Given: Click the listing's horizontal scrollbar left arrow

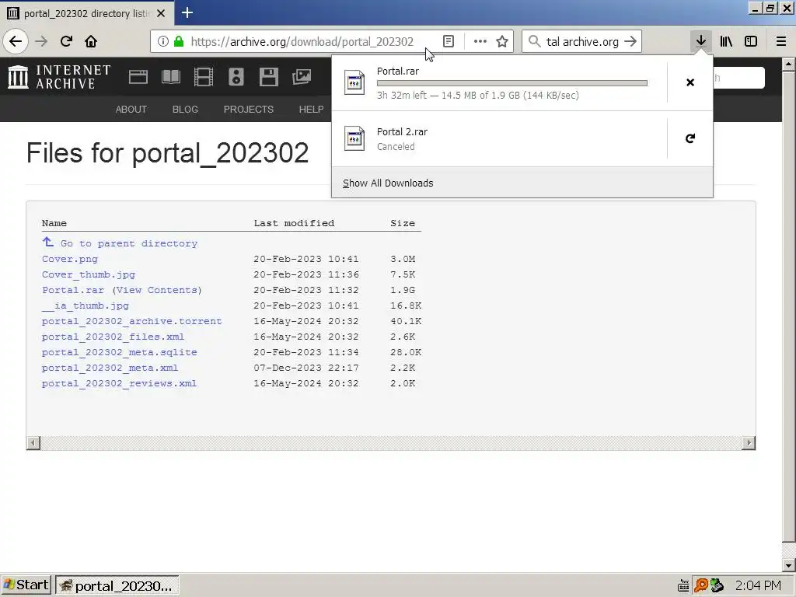Looking at the screenshot, I should pyautogui.click(x=33, y=442).
